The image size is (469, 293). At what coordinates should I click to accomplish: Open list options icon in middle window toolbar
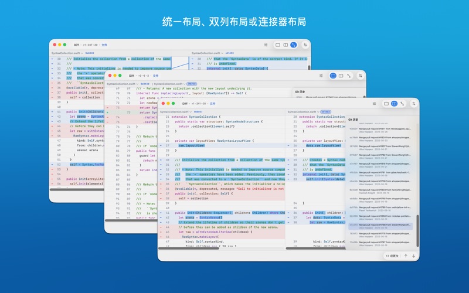[x=321, y=76]
